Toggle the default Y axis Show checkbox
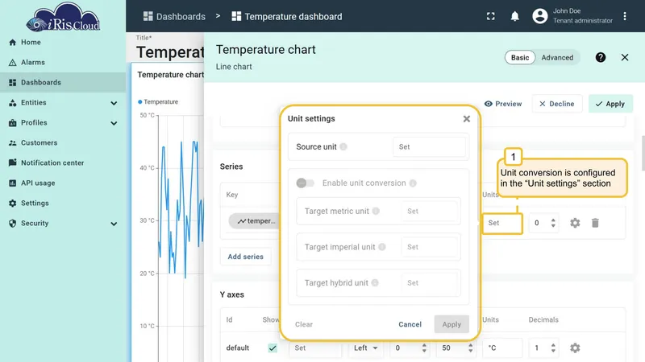 tap(273, 348)
